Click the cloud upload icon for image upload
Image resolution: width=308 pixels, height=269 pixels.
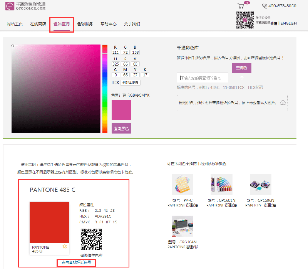[x=283, y=102]
